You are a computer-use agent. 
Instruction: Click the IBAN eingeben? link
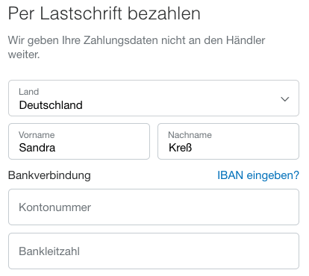(x=258, y=175)
